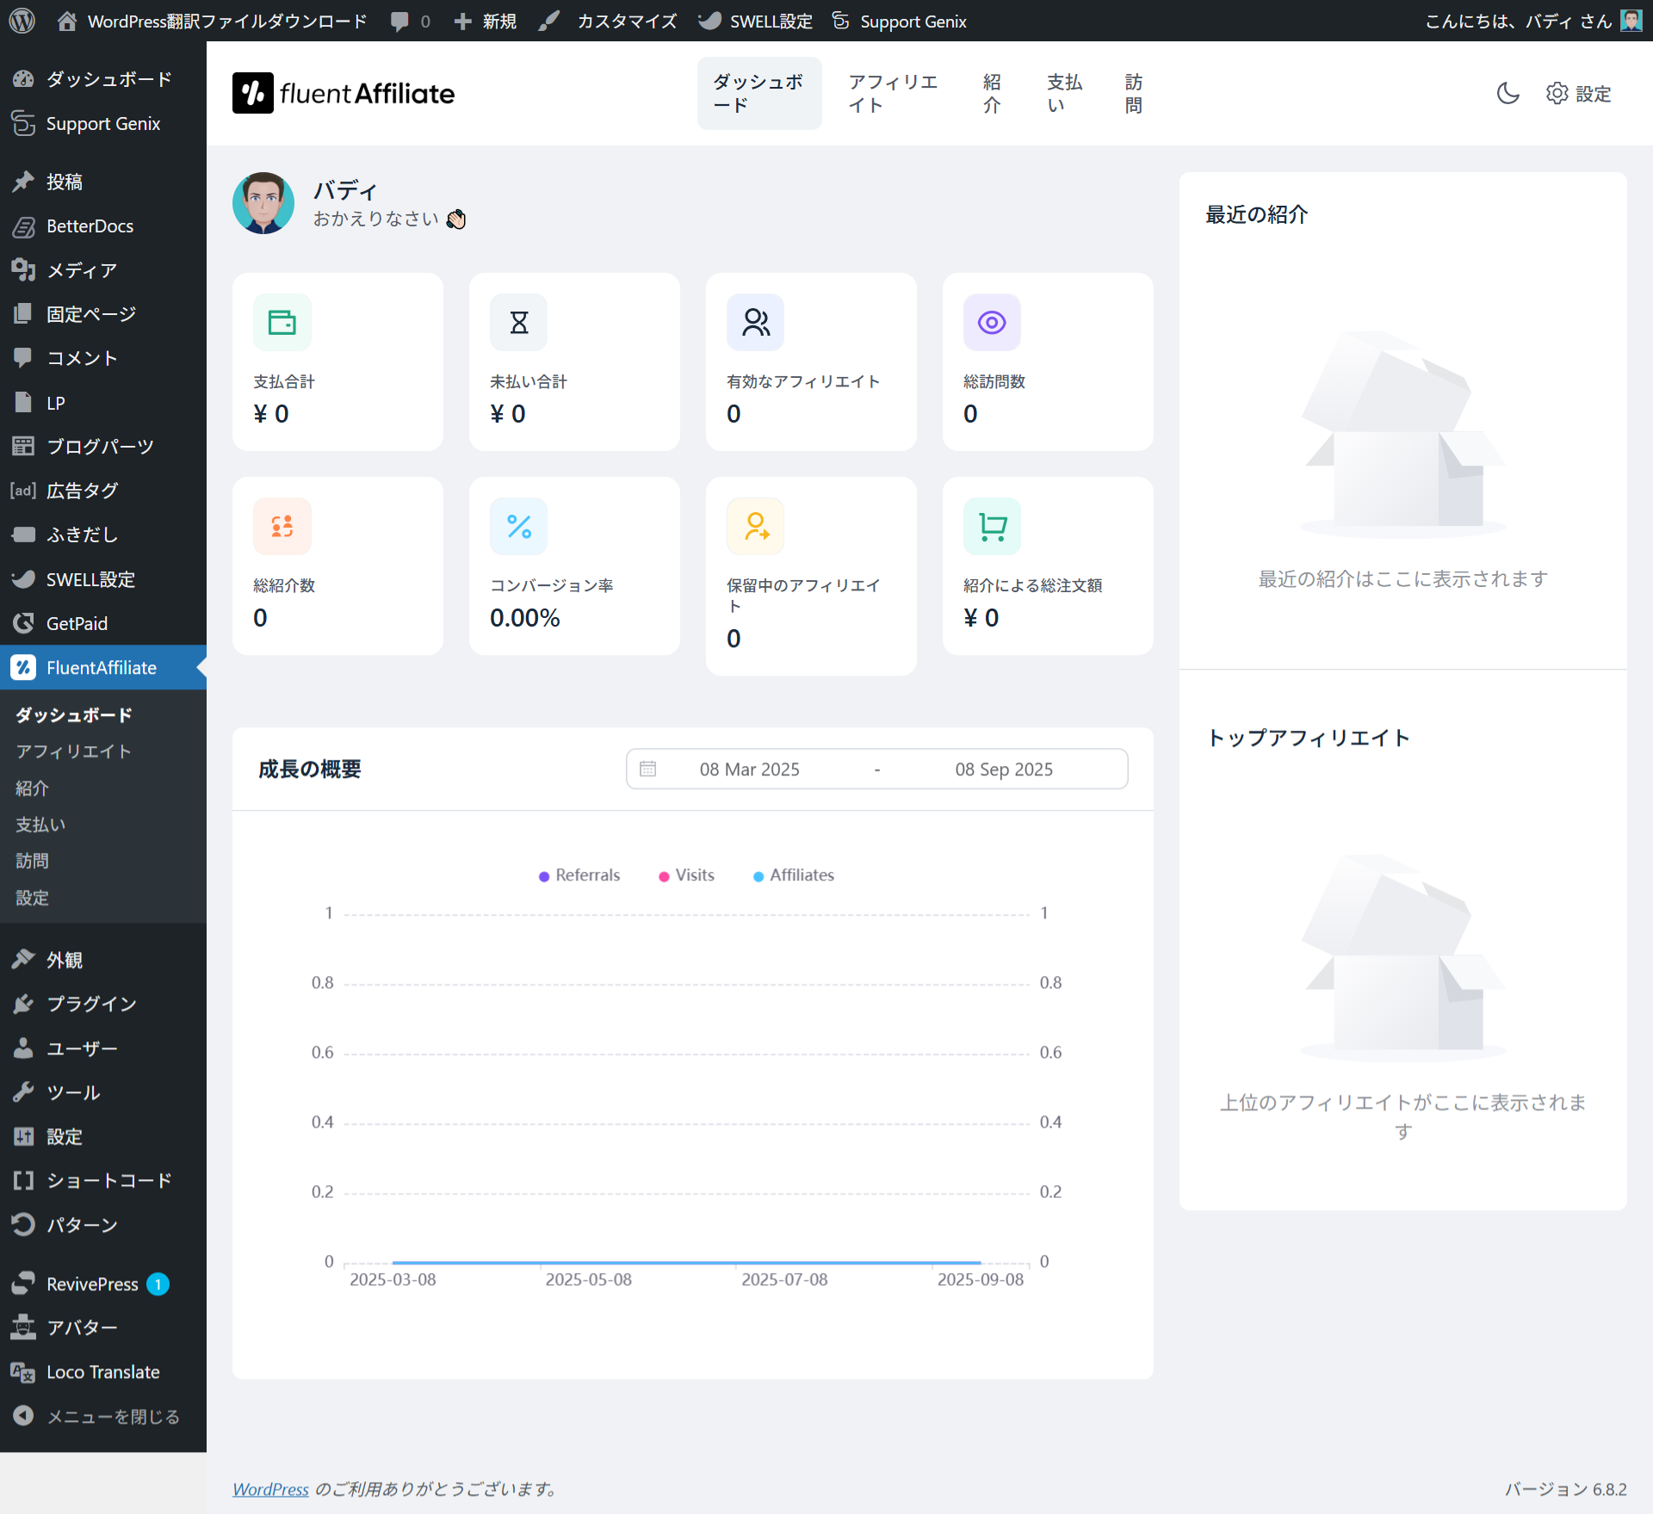Screen dimensions: 1653x1514
Task: Open ダッシュボード in the WordPress sidebar
Action: (103, 79)
